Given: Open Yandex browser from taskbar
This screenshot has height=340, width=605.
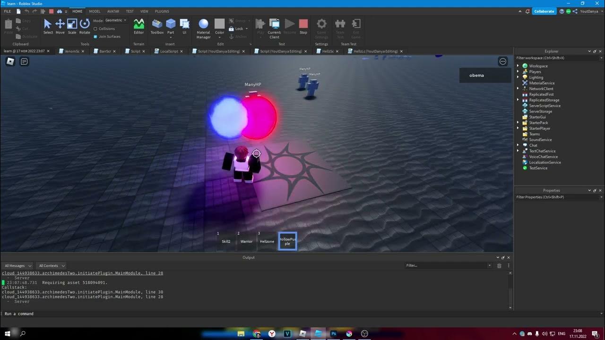Looking at the screenshot, I should click(272, 333).
